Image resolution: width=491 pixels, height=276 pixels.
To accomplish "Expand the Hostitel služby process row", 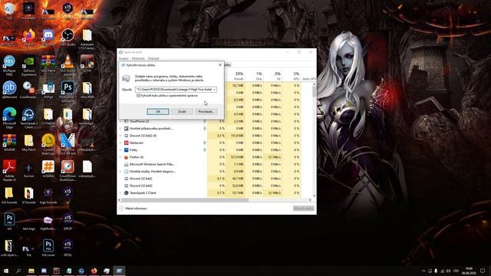I will click(120, 172).
